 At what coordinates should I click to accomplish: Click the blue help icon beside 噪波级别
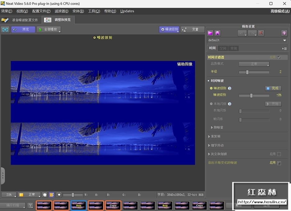[x=230, y=89]
